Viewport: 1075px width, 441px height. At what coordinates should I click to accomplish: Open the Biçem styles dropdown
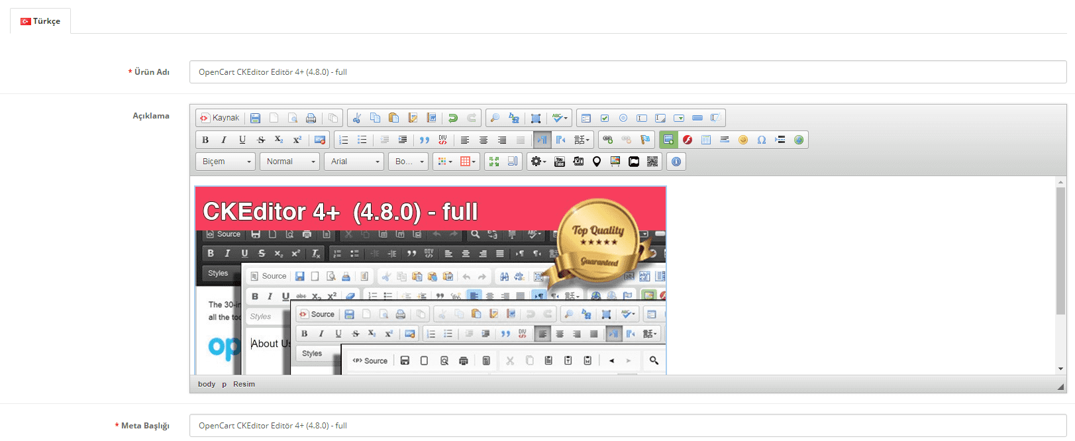[226, 162]
